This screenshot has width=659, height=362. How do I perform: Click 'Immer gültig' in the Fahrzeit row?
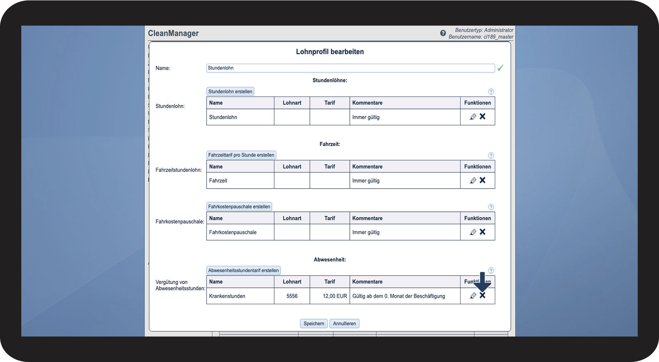[x=366, y=181]
